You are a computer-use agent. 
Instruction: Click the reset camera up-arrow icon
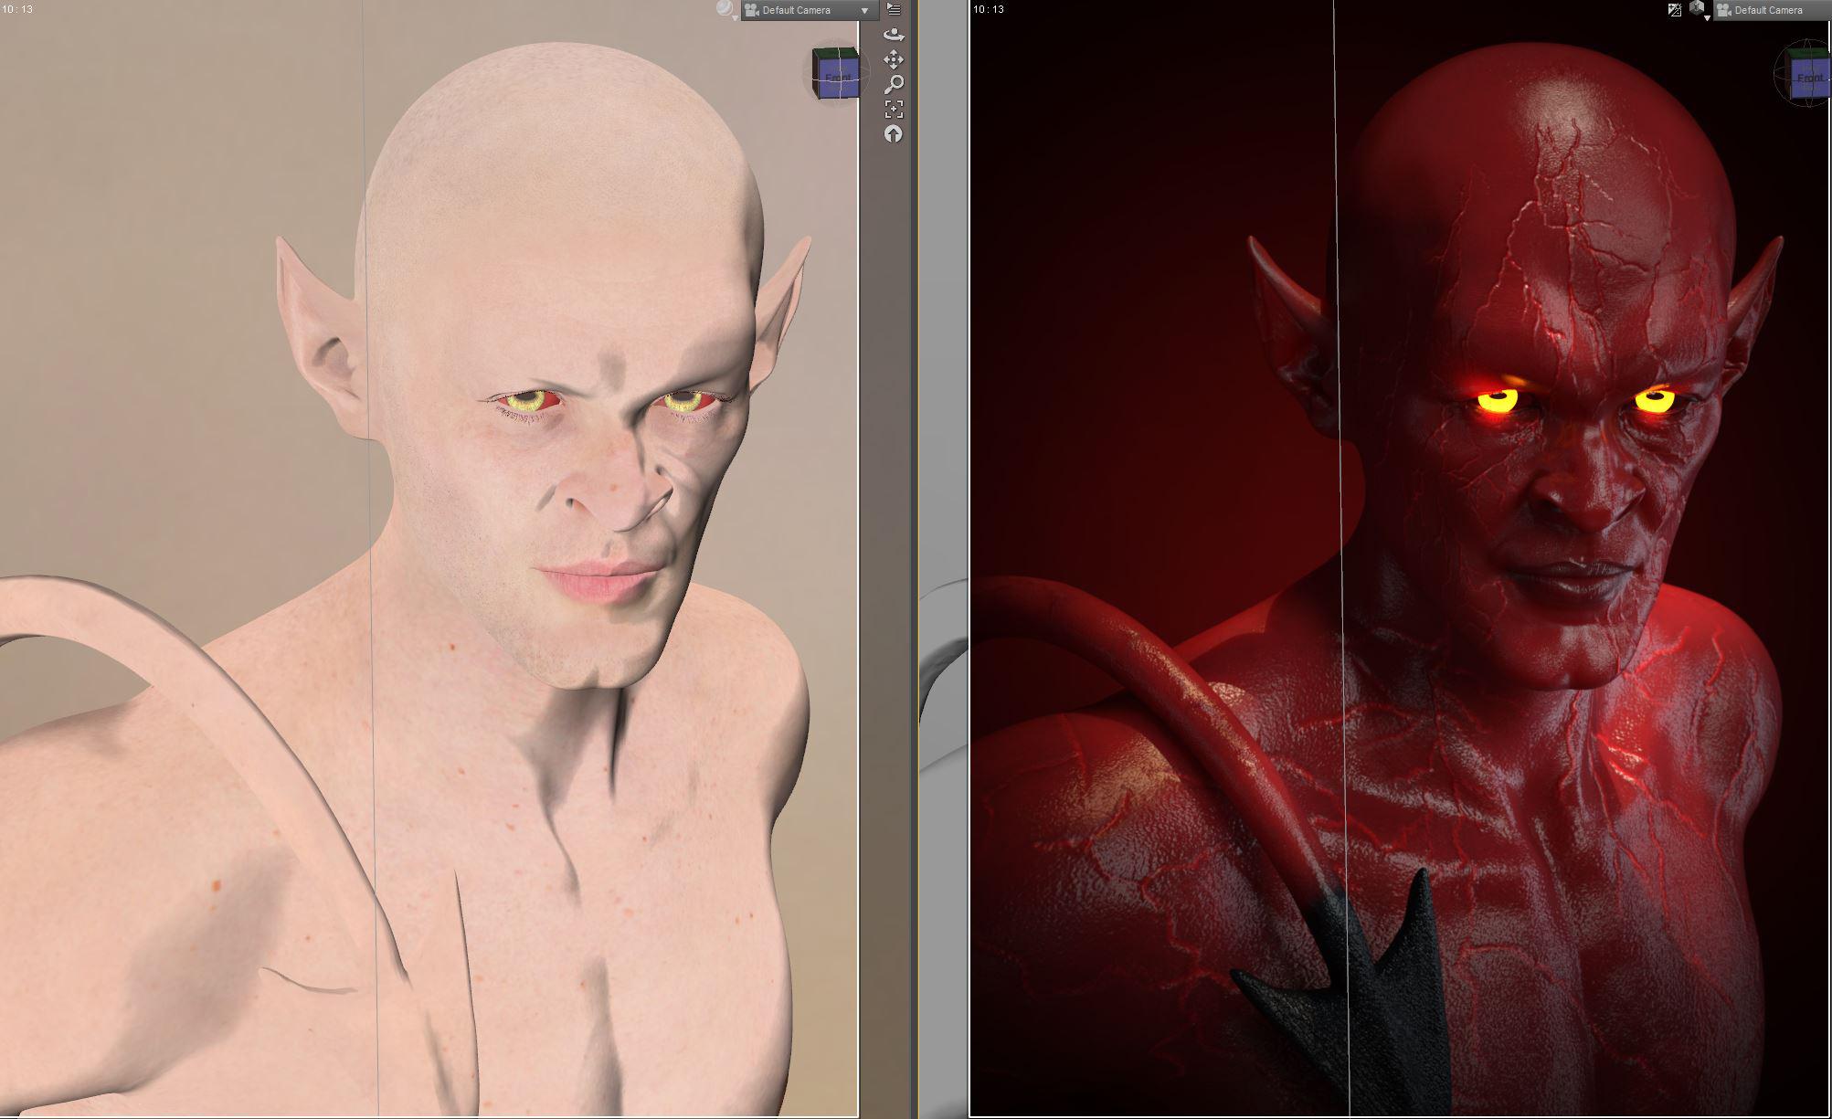894,134
